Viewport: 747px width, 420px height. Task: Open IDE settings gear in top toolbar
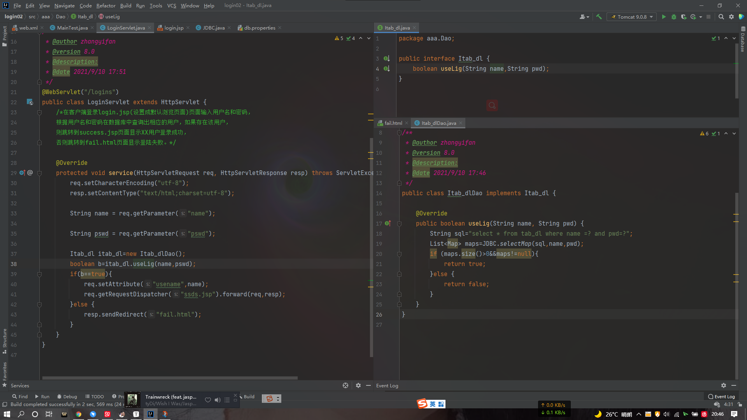click(x=731, y=17)
